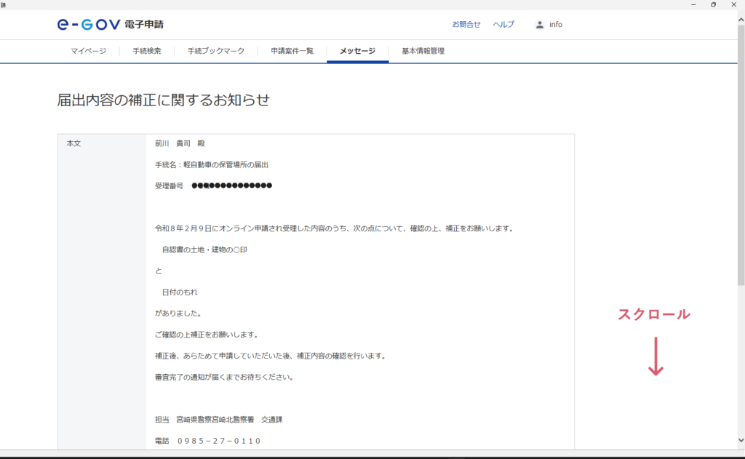
Task: Click the red スクロール down arrow
Action: [x=656, y=356]
